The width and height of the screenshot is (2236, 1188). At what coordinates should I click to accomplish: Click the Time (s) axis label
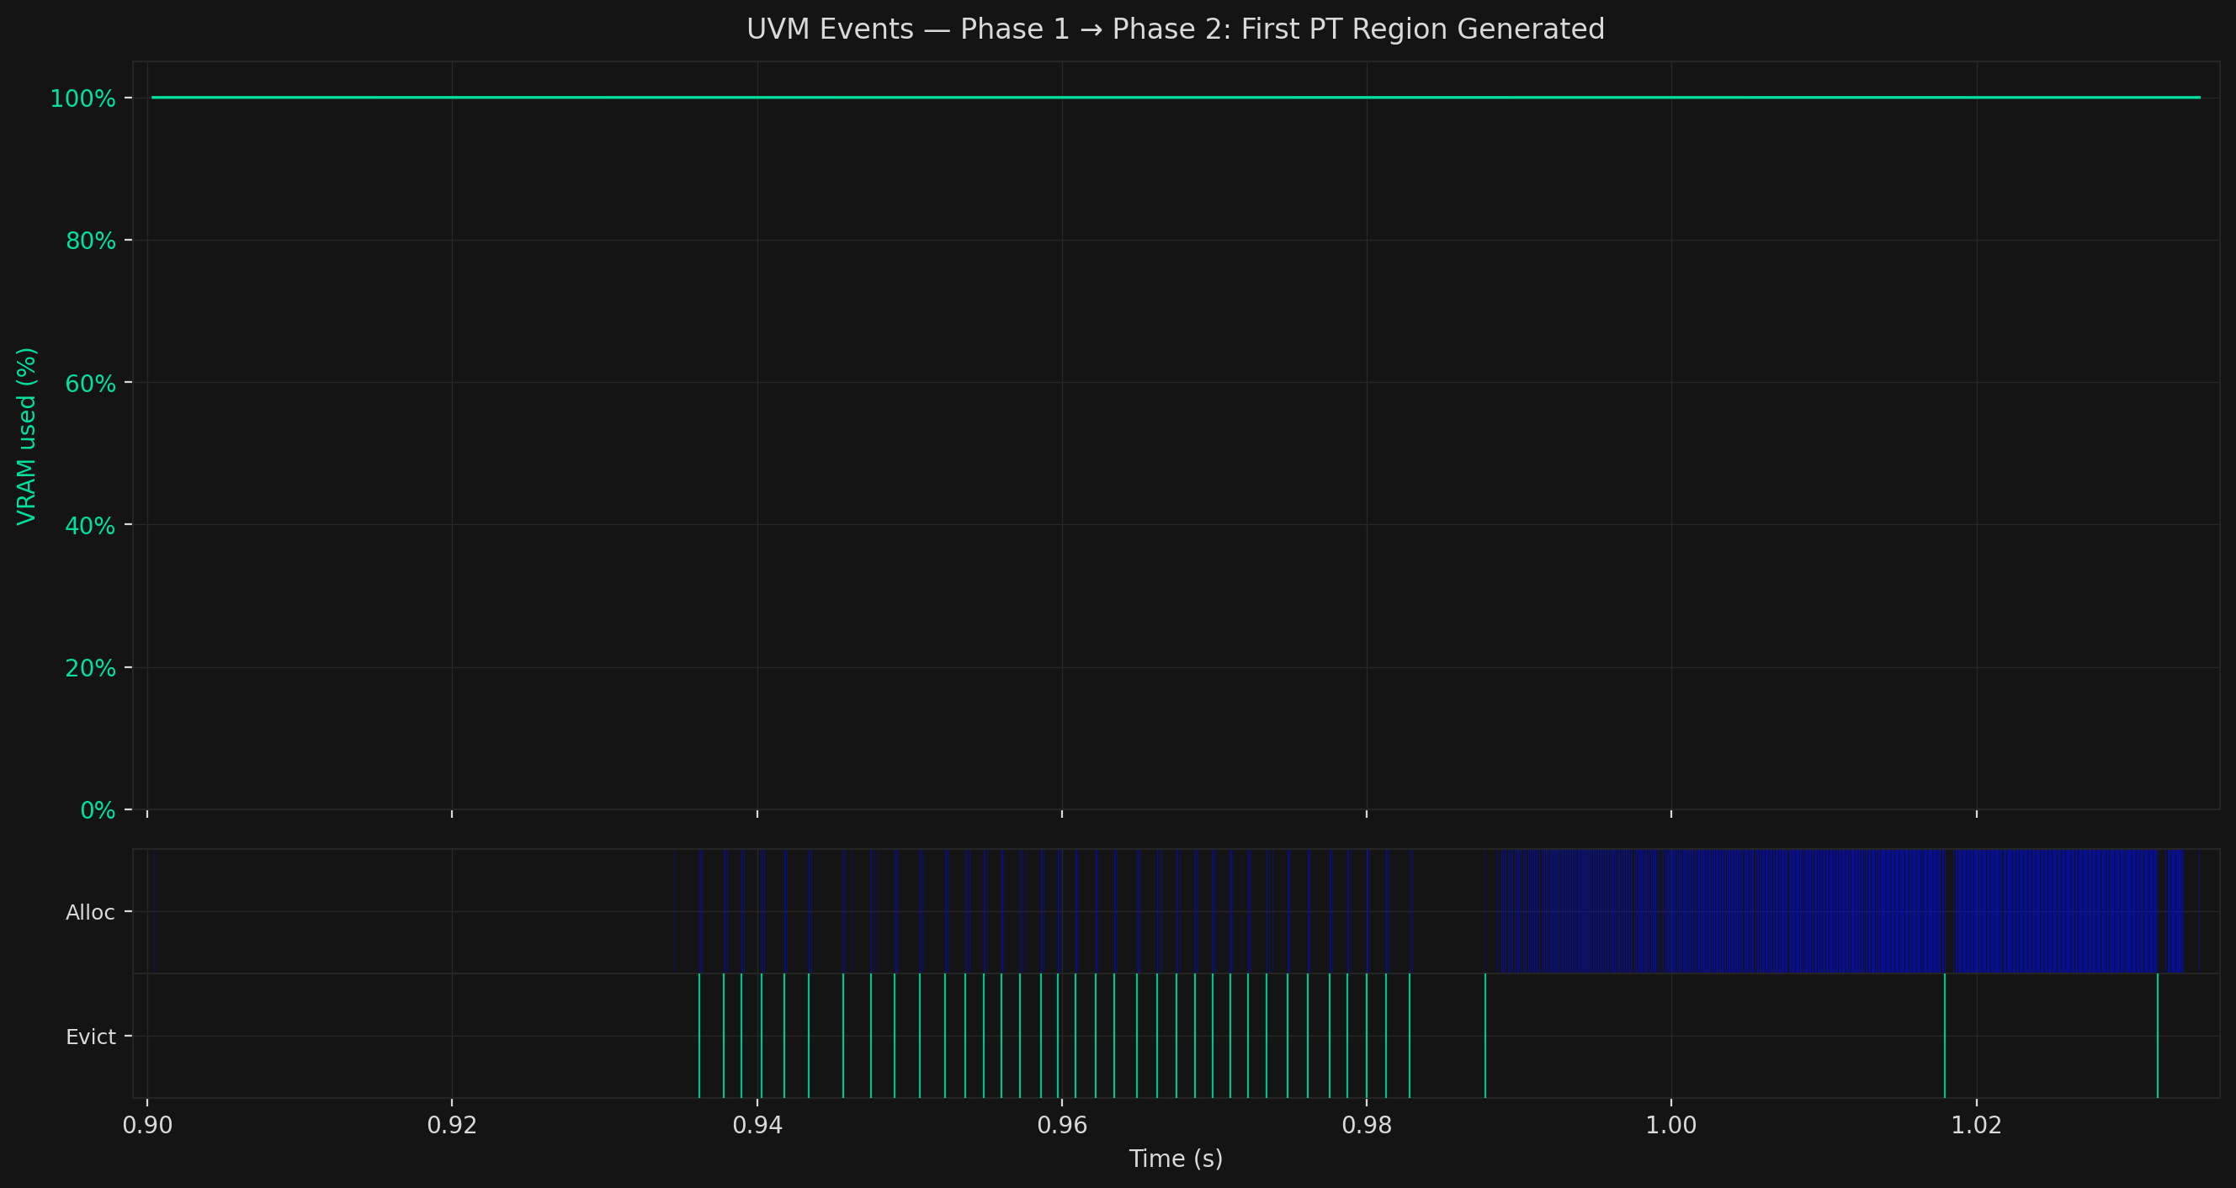[x=1176, y=1158]
